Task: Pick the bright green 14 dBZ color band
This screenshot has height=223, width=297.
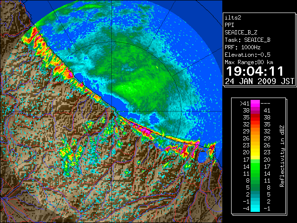Action: click(x=255, y=166)
